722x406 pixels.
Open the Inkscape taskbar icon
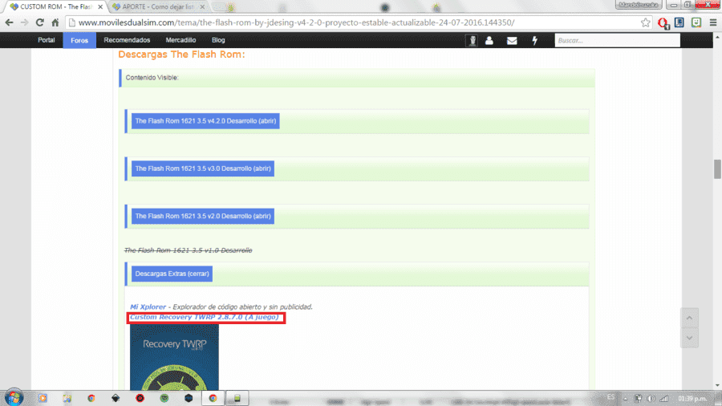click(116, 398)
